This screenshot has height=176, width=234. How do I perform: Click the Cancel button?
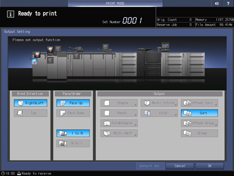coord(180,166)
